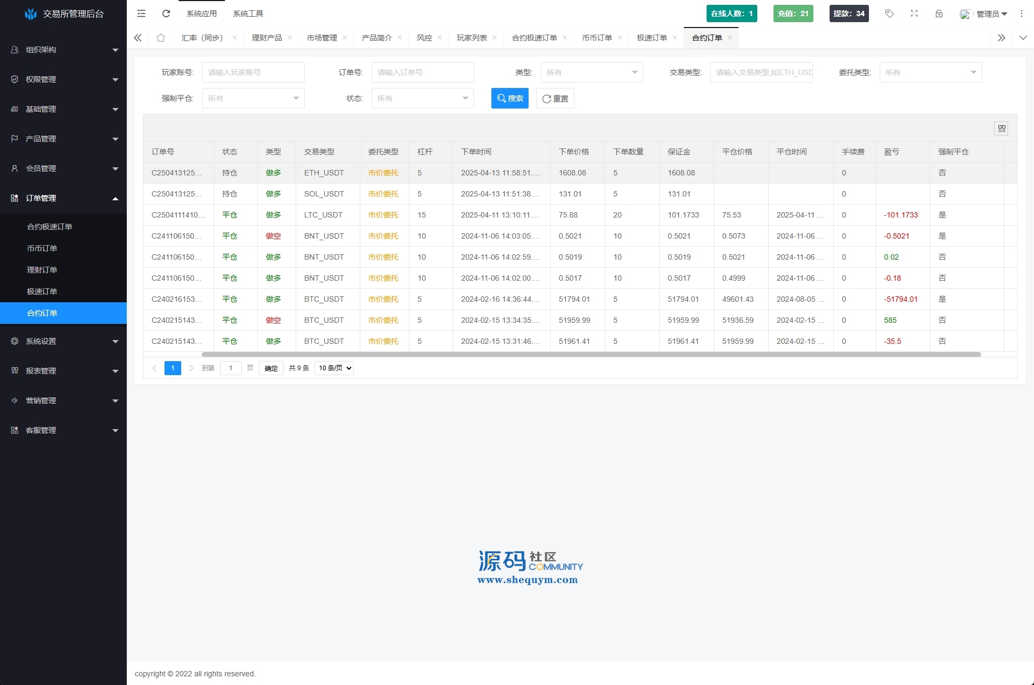This screenshot has height=685, width=1034.
Task: Change the 10 条/页 page size selector
Action: click(x=334, y=368)
